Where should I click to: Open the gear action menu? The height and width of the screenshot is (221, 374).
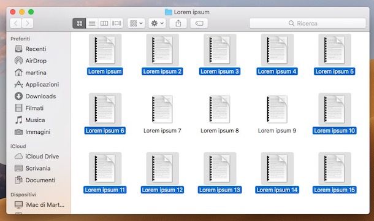pyautogui.click(x=157, y=23)
